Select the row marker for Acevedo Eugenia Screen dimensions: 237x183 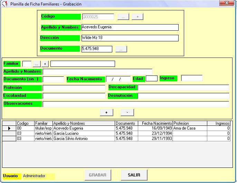[9, 128]
